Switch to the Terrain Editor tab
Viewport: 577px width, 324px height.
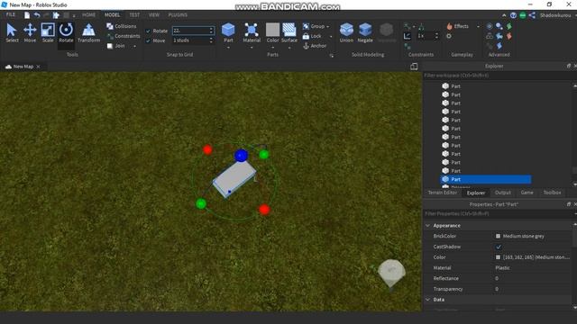[443, 193]
